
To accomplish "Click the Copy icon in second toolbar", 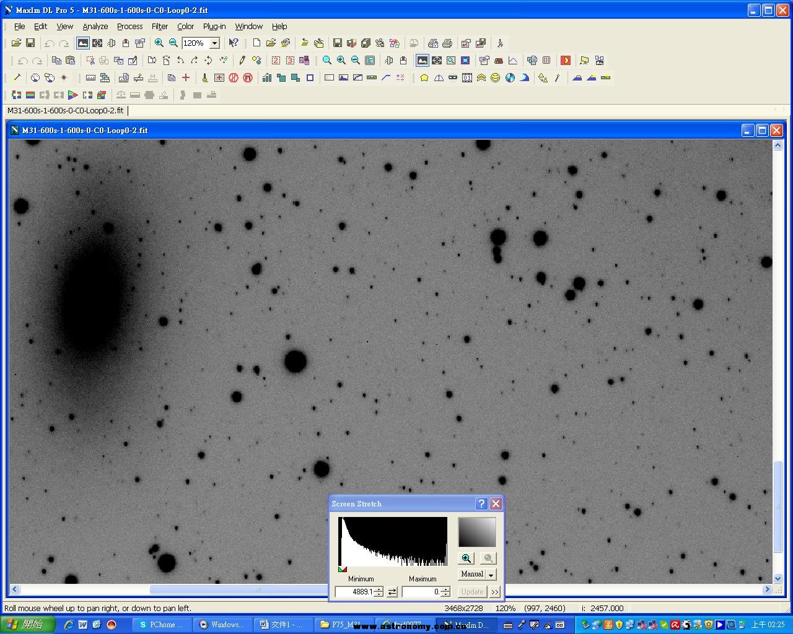I will coord(56,60).
